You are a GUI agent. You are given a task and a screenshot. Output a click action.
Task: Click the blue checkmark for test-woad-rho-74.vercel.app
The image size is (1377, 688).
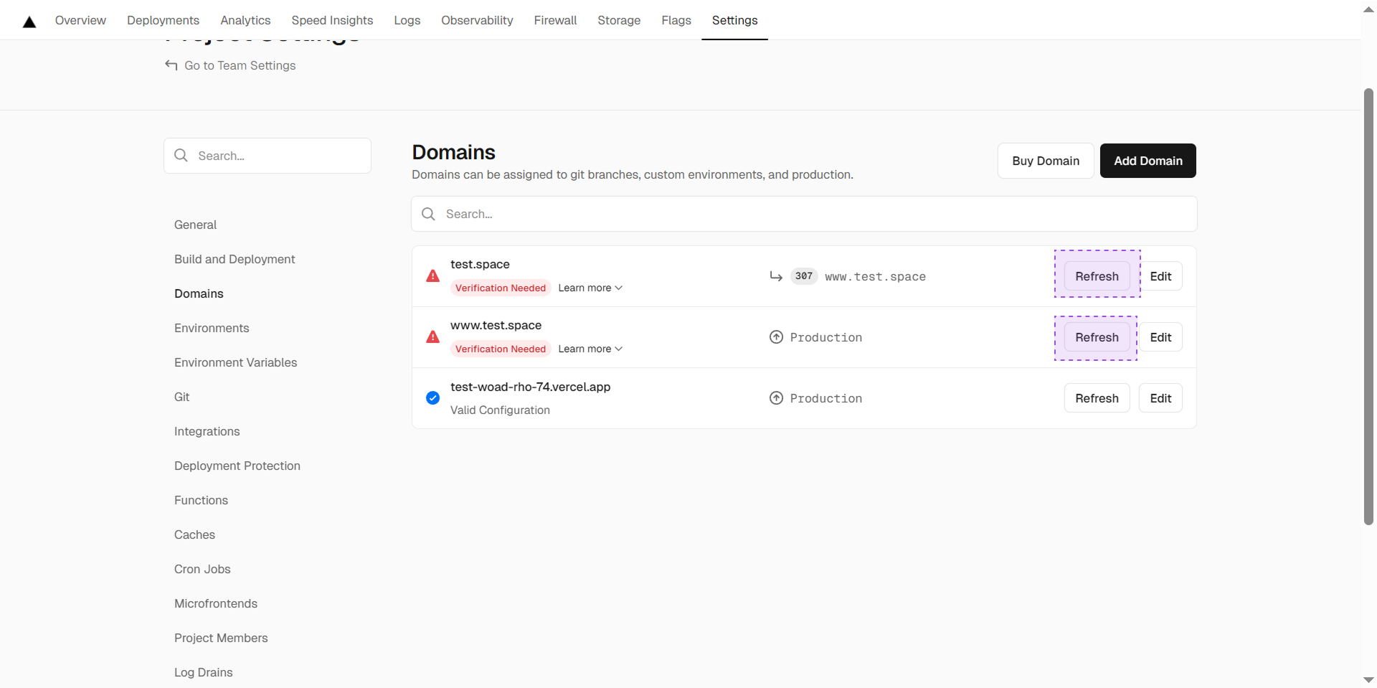point(433,398)
